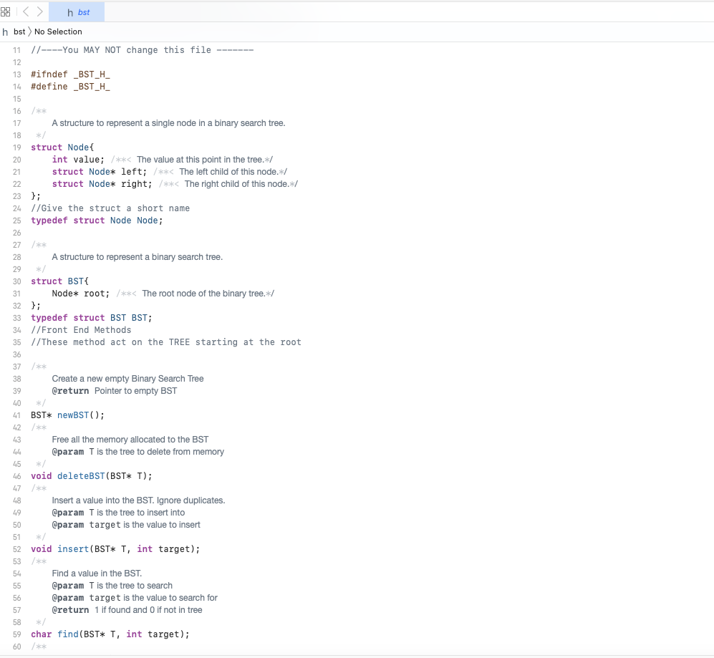Click the chevron between bst and No Selection
The height and width of the screenshot is (658, 714).
(x=31, y=32)
